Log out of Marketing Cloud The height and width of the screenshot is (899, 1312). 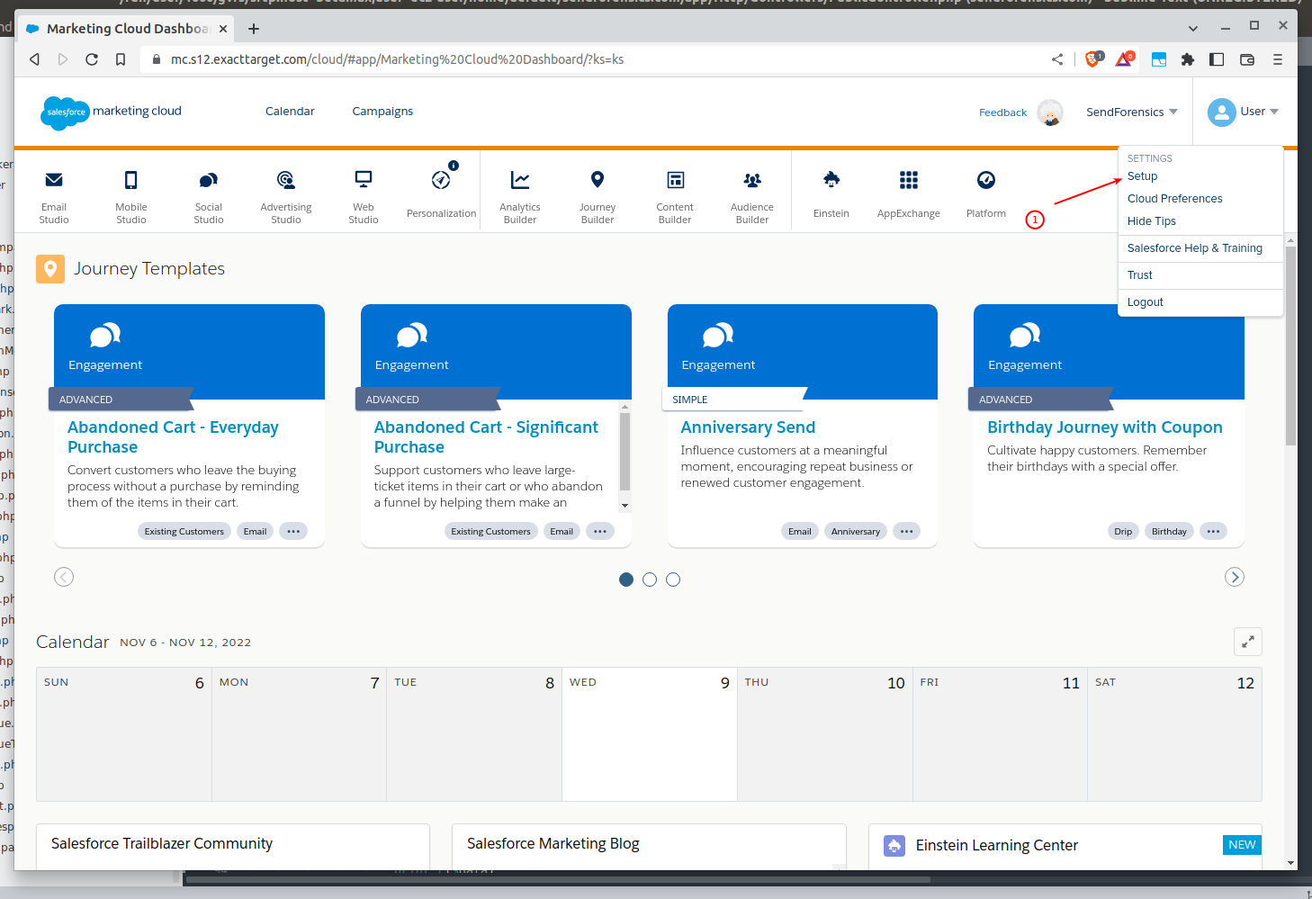pyautogui.click(x=1146, y=302)
